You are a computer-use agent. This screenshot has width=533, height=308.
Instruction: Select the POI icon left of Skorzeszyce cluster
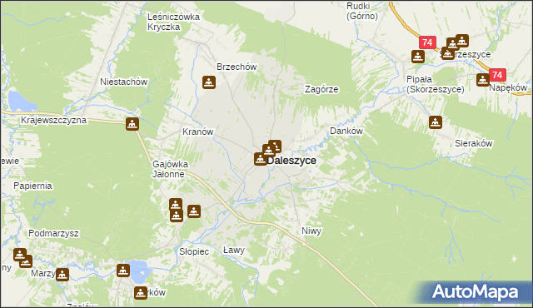[418, 57]
